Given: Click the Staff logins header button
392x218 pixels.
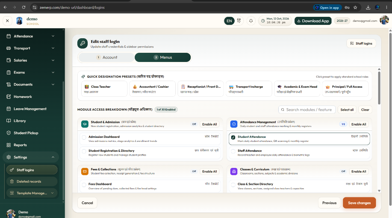Looking at the screenshot, I should tap(361, 44).
